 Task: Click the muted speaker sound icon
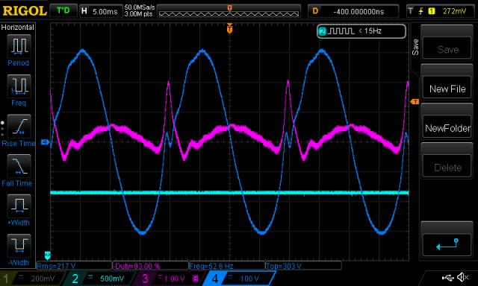463,277
